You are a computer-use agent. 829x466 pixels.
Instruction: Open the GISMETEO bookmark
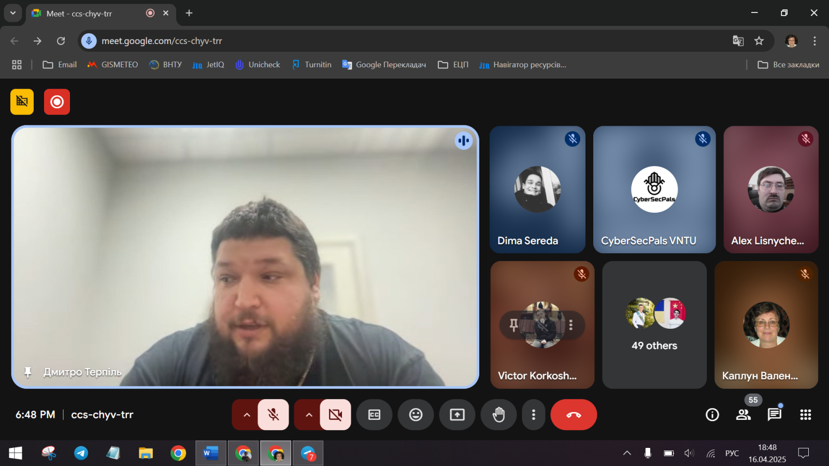pos(112,65)
